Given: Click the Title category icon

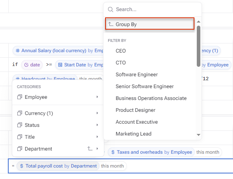Looking at the screenshot, I should coord(20,137).
